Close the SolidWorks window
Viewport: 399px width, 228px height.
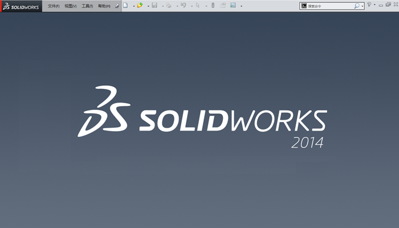point(396,5)
